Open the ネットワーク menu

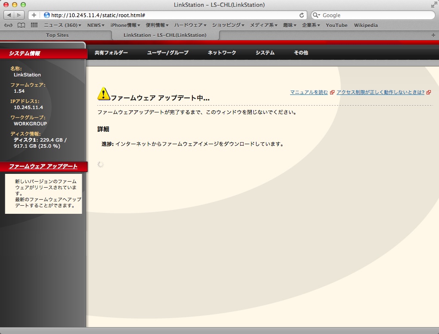point(222,53)
